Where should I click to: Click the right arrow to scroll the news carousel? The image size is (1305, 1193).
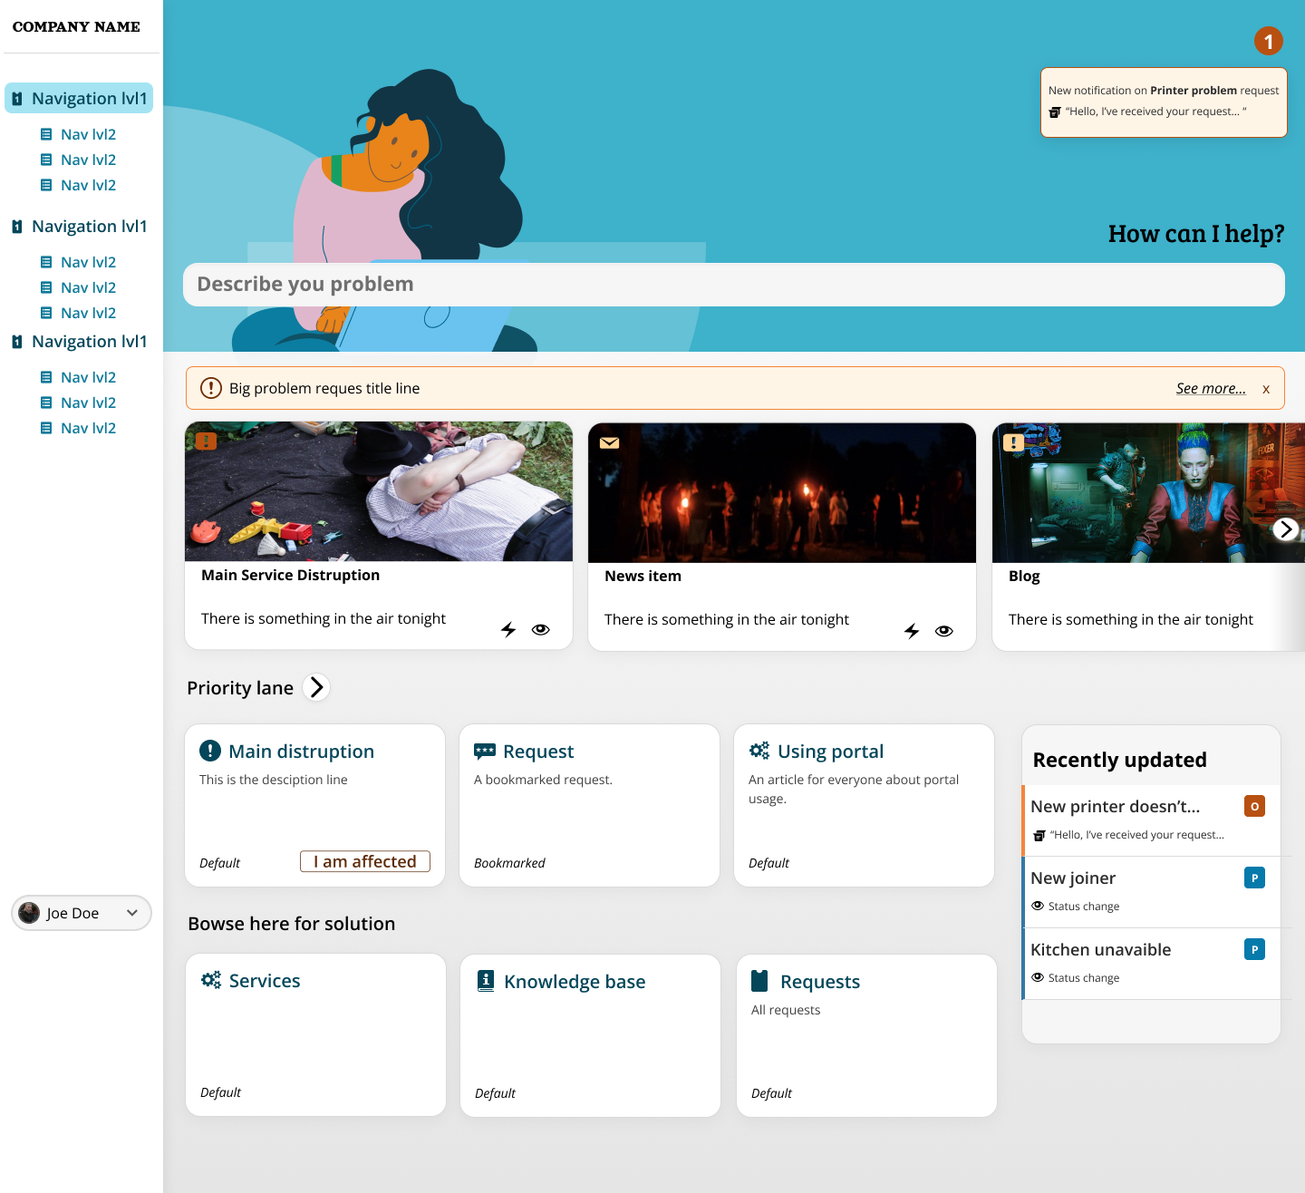[1286, 529]
